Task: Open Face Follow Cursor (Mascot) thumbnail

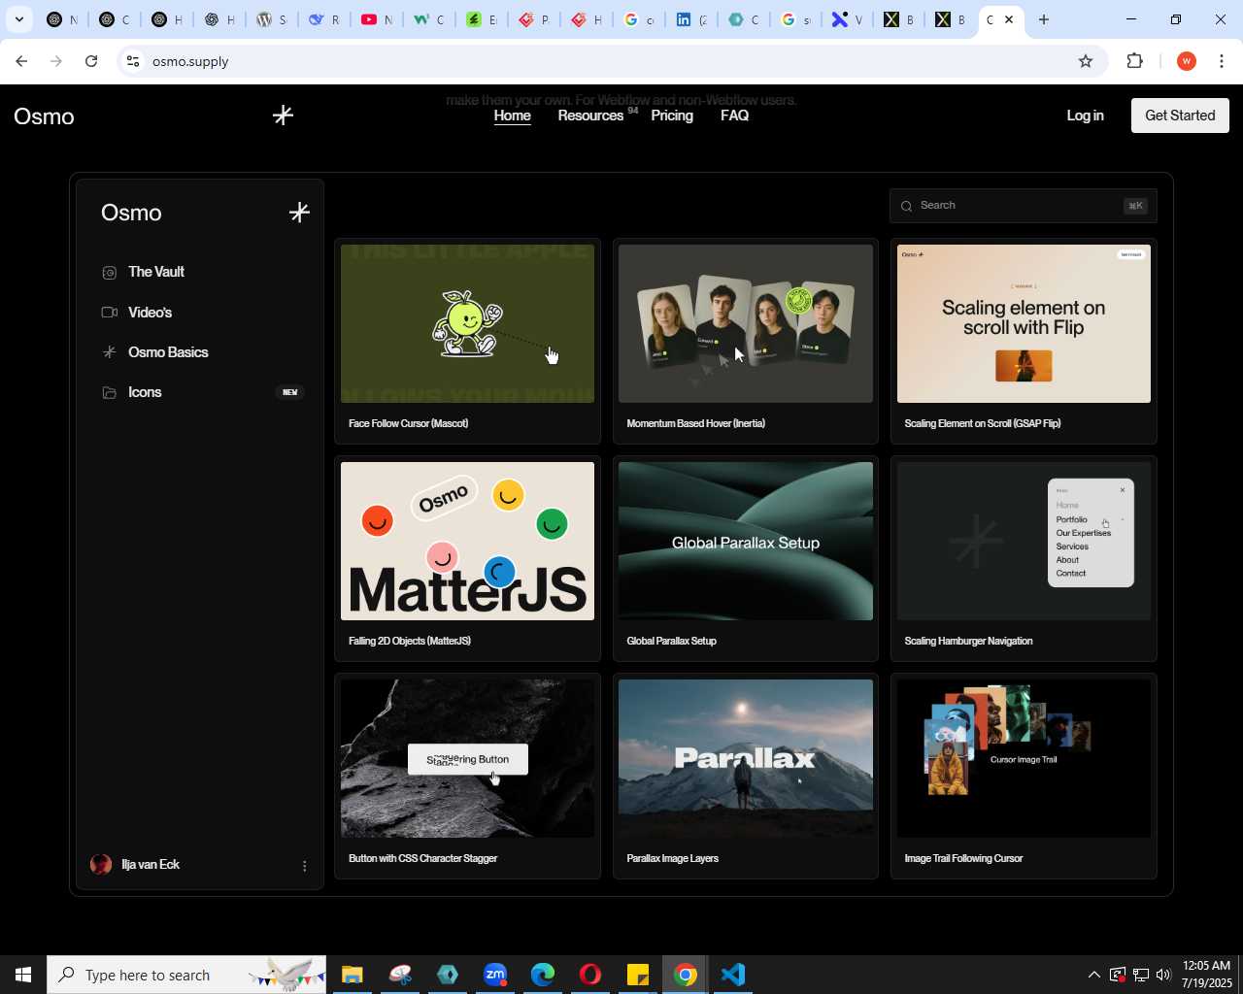Action: tap(467, 323)
